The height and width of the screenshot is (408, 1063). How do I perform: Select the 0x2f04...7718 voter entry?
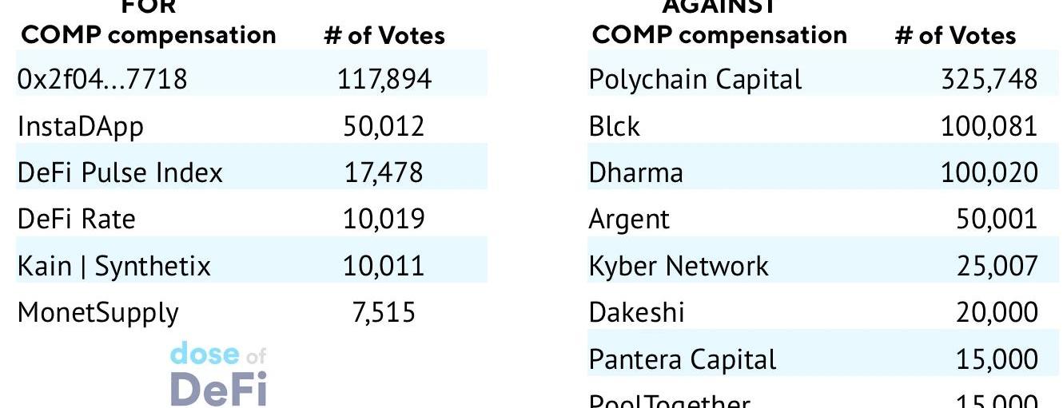pos(102,79)
